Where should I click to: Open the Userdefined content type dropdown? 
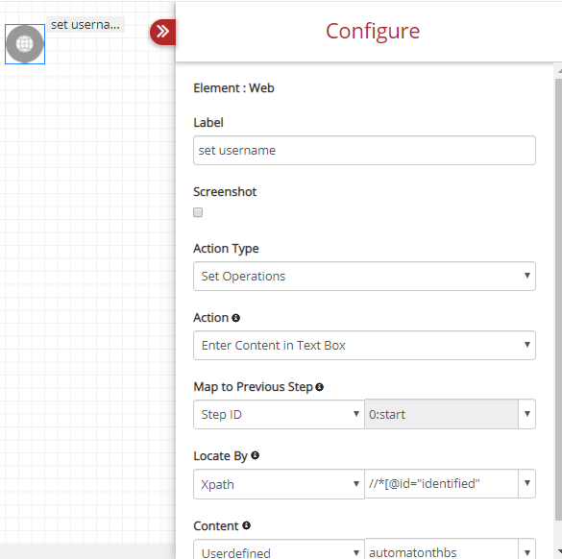coord(279,549)
